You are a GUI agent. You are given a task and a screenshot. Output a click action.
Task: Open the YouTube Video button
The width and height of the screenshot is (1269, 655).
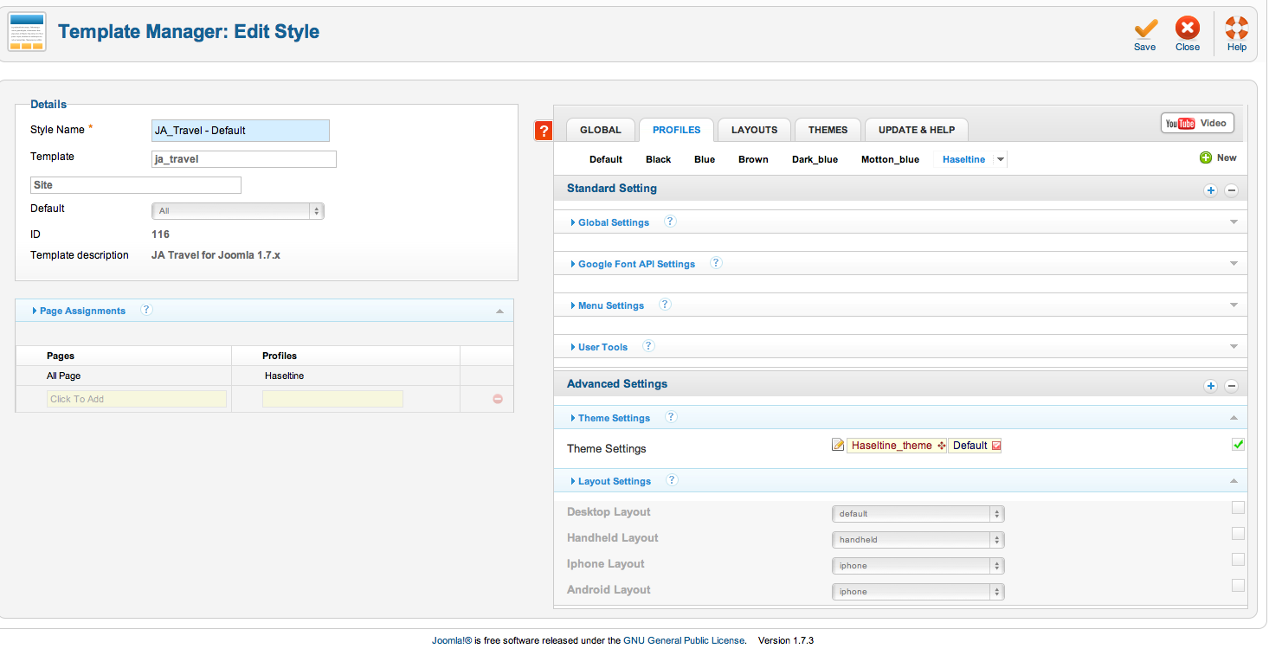pos(1196,123)
